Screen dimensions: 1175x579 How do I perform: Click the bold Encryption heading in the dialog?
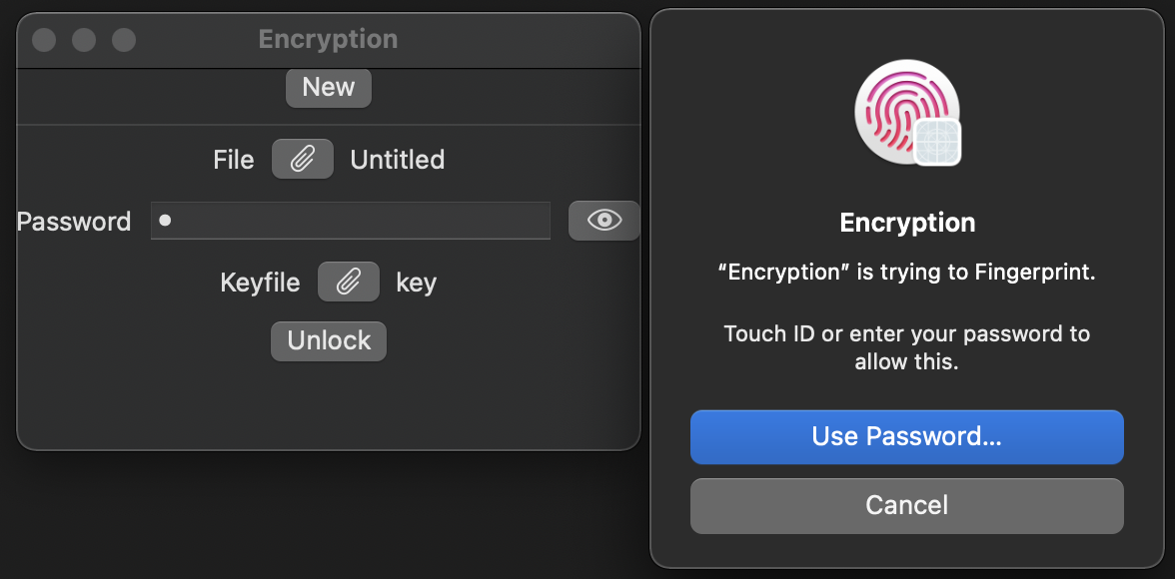907,223
